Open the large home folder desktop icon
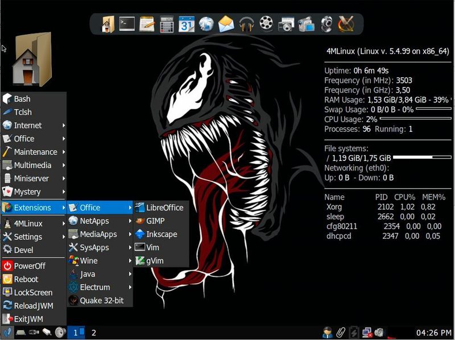 coord(32,59)
